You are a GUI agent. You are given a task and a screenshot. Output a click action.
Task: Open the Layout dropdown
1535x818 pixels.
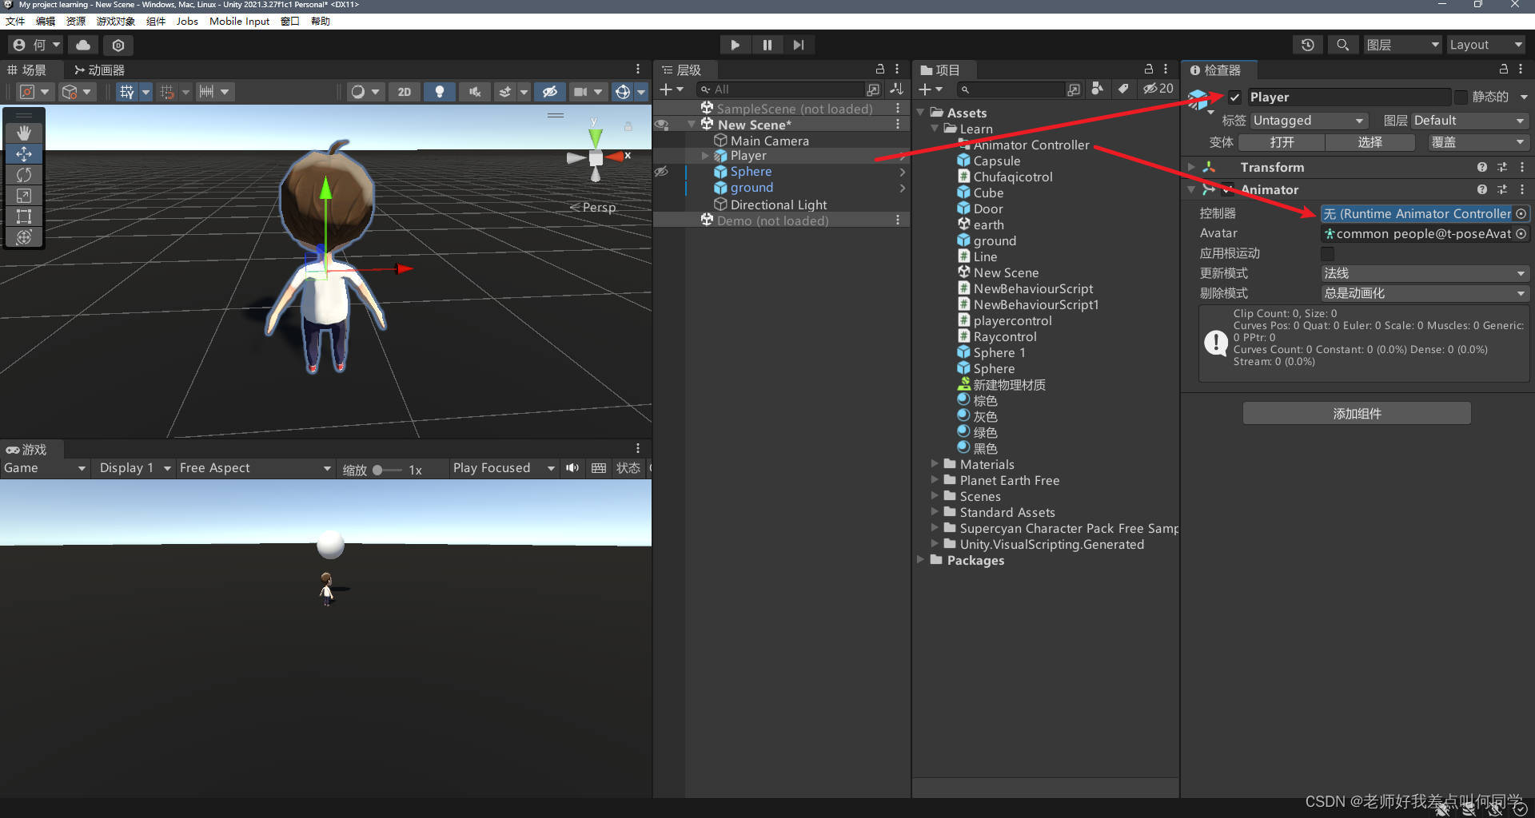click(x=1486, y=45)
